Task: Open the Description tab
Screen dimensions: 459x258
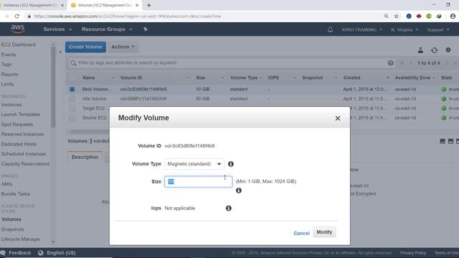Action: pos(85,157)
